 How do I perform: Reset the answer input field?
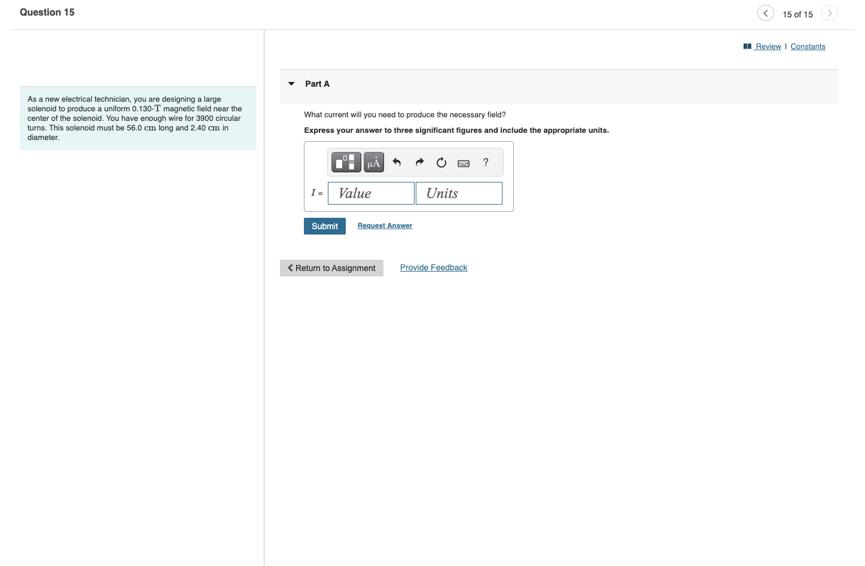pyautogui.click(x=441, y=162)
